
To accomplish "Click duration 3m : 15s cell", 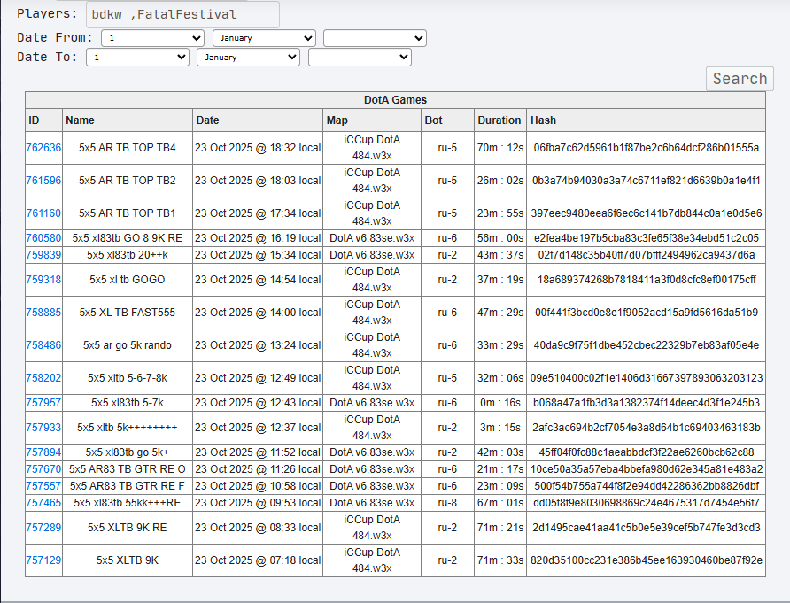I will pos(500,427).
